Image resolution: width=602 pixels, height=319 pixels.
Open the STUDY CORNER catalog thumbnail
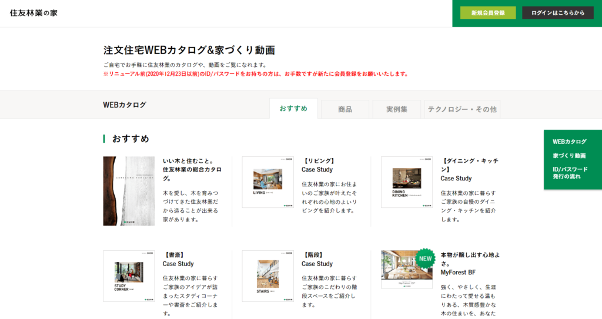pyautogui.click(x=129, y=276)
